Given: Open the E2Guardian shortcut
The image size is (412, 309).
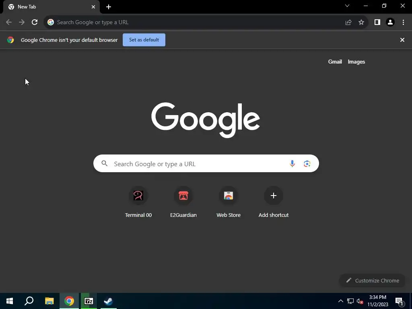Looking at the screenshot, I should point(183,203).
